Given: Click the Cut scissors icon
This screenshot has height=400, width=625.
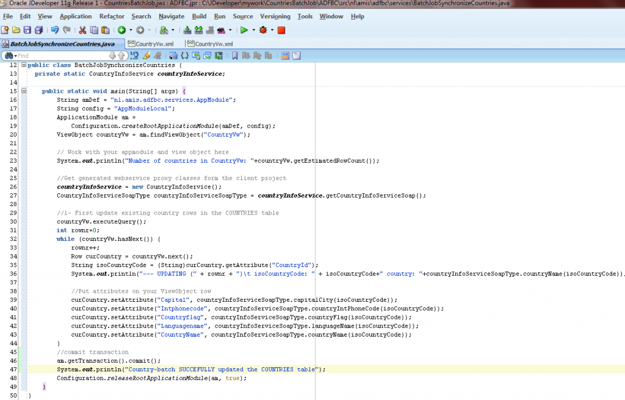Looking at the screenshot, I should (82, 30).
